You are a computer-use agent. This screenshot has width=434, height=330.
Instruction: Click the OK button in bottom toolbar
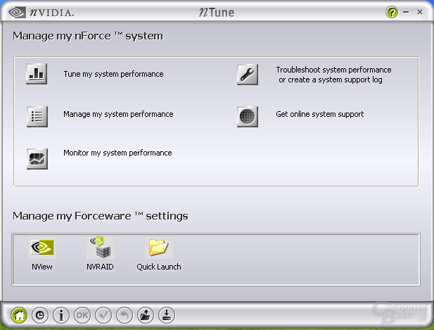tap(82, 315)
